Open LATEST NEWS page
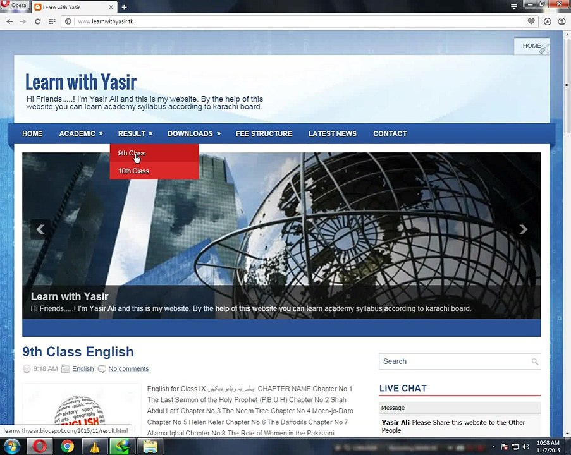 point(333,133)
